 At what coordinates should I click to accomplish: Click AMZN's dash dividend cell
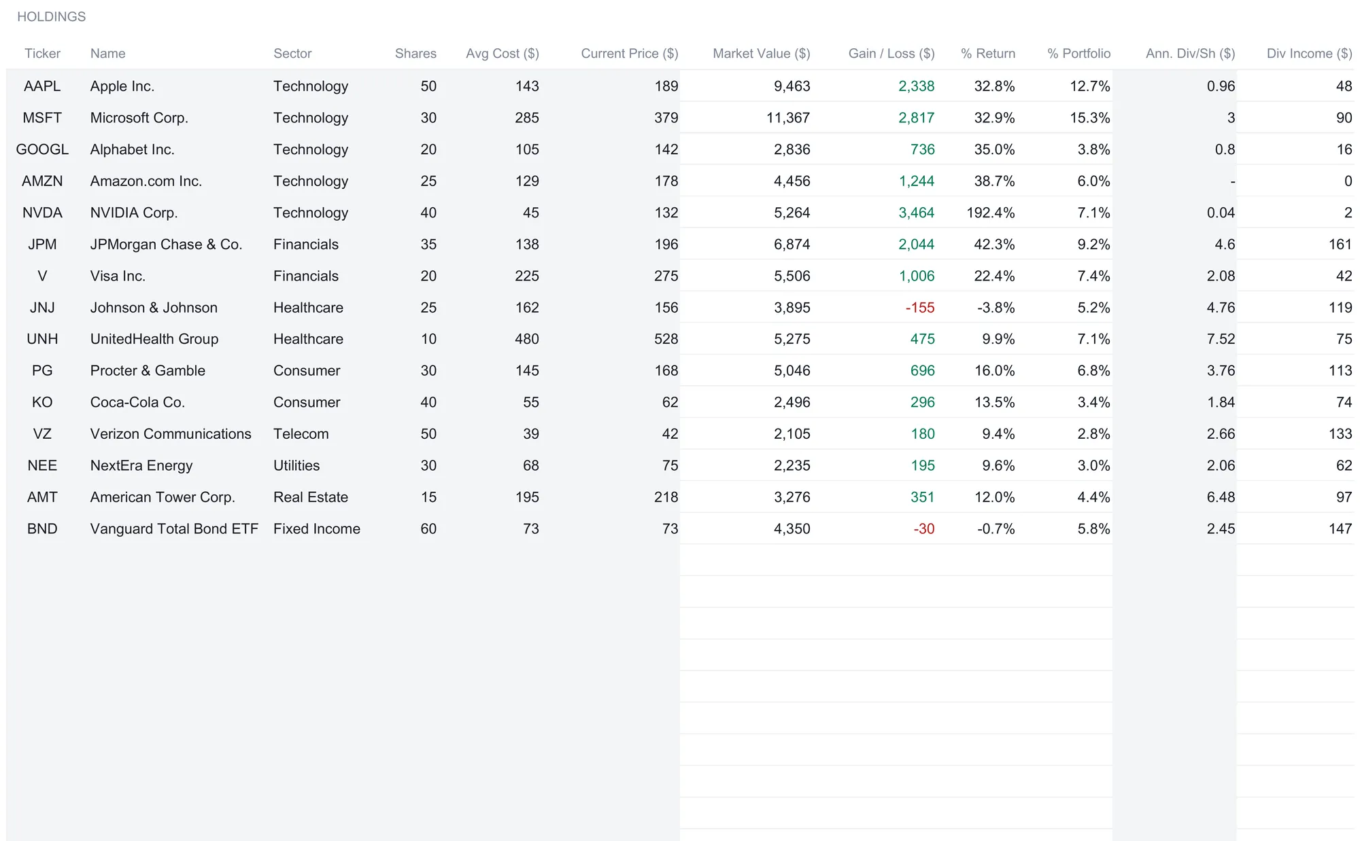[1232, 181]
